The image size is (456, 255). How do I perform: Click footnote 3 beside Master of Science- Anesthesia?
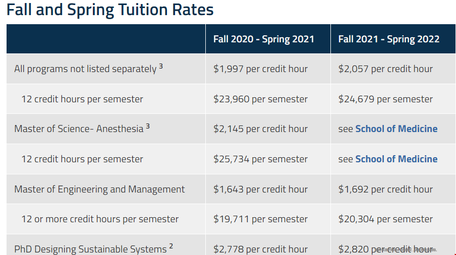point(148,126)
